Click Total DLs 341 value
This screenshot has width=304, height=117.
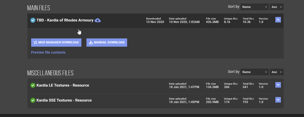[x=245, y=87]
